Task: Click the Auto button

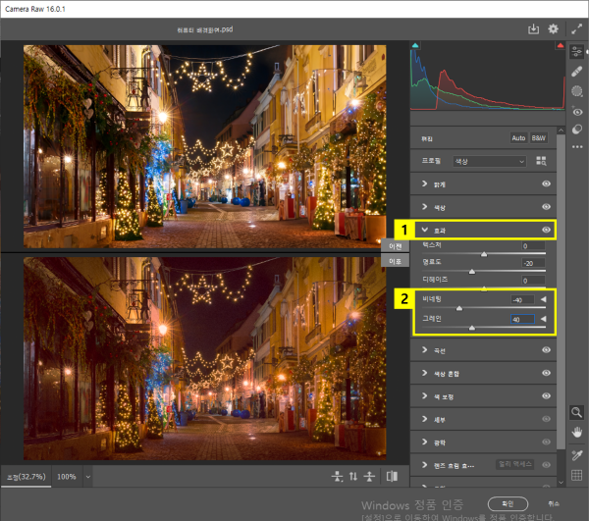Action: pos(518,137)
